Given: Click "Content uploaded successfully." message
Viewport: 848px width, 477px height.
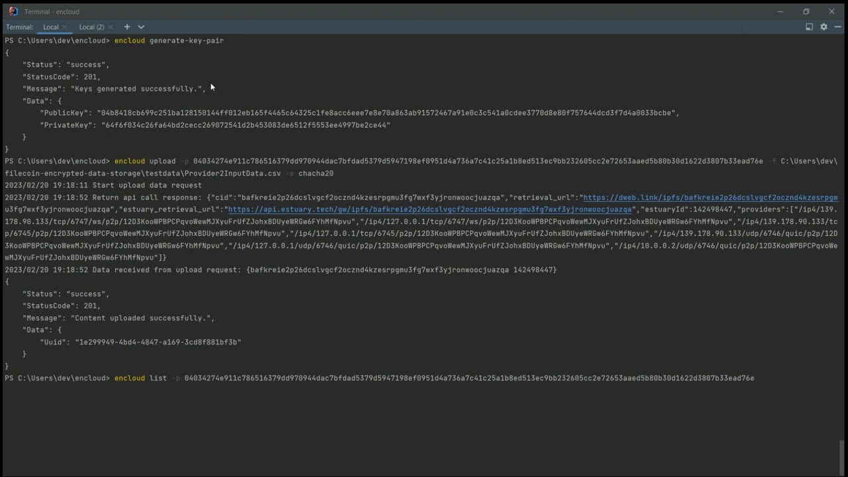Looking at the screenshot, I should click(x=140, y=318).
